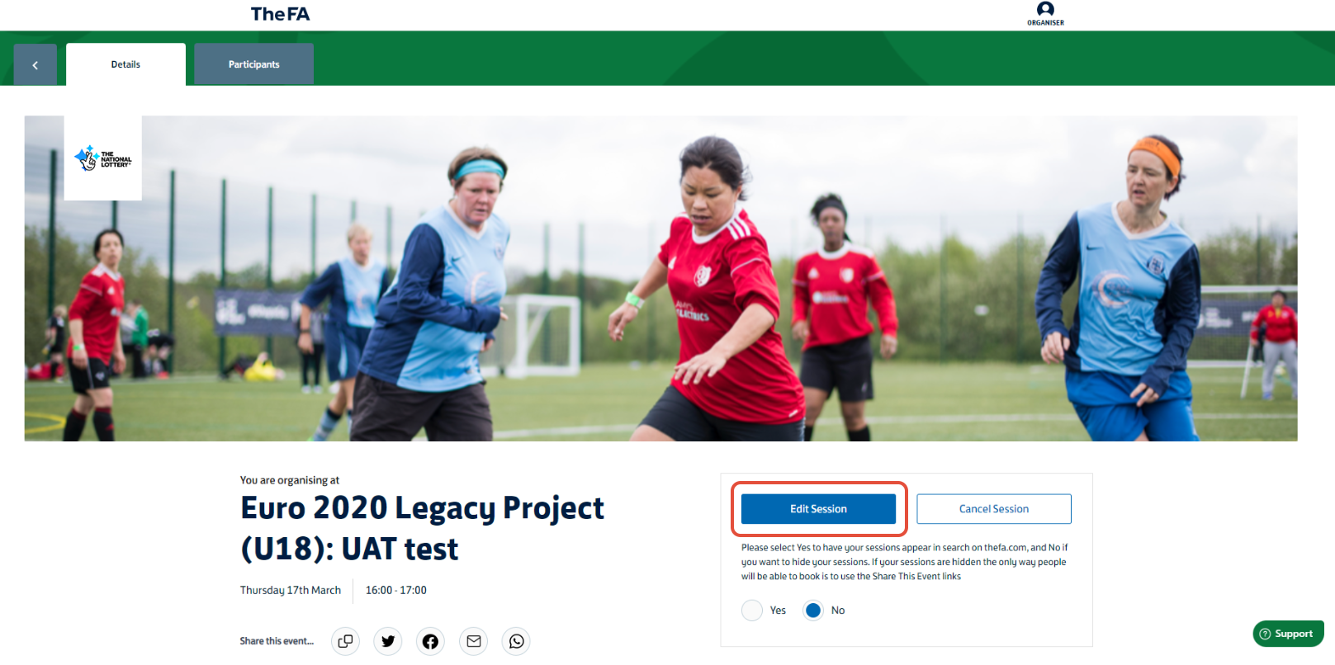
Task: Click the football match banner image
Action: coord(660,278)
